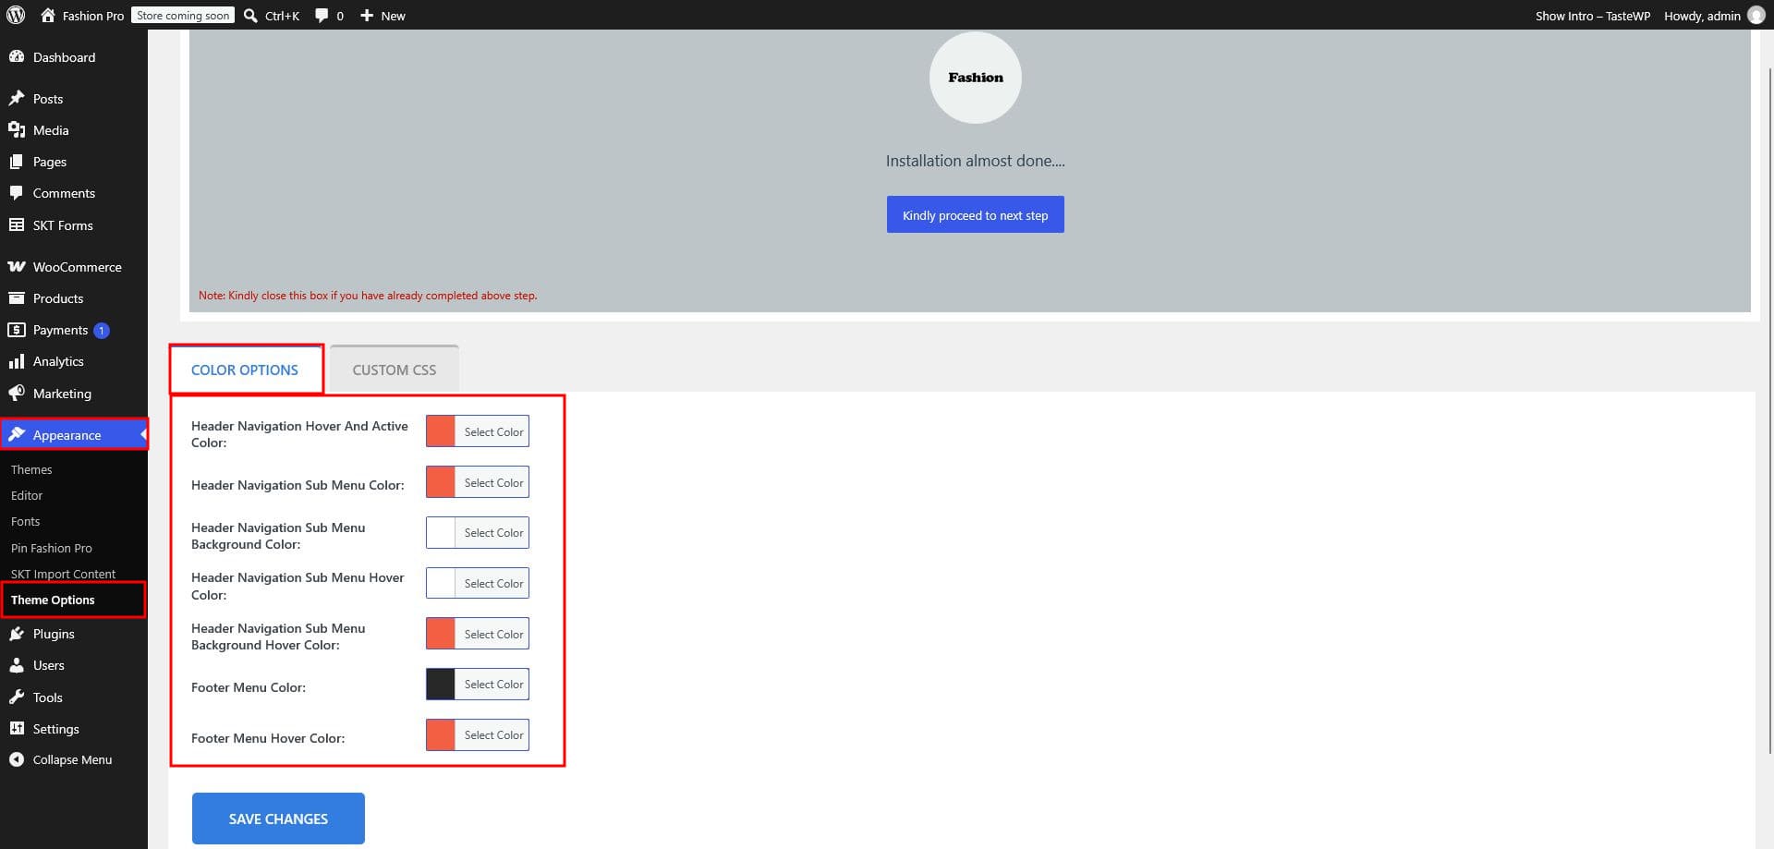Open Appearance menu in sidebar
Screen dimensions: 1774x849
[74, 434]
